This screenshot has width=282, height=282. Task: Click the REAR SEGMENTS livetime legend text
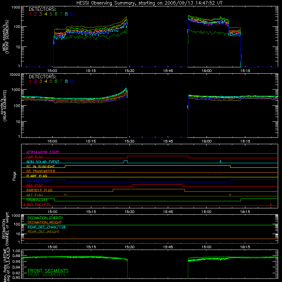coord(47,275)
